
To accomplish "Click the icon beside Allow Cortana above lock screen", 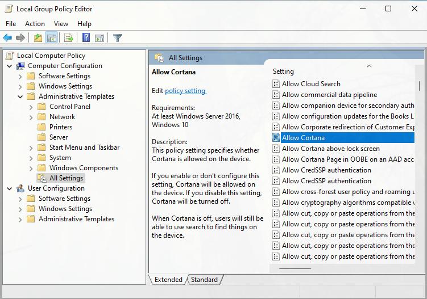I will pyautogui.click(x=276, y=149).
